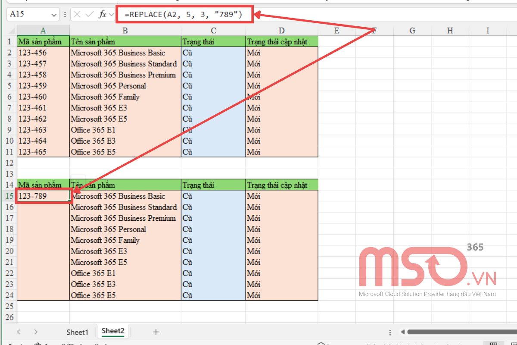Click cell with code 123-461
This screenshot has height=345, width=517.
(x=43, y=108)
